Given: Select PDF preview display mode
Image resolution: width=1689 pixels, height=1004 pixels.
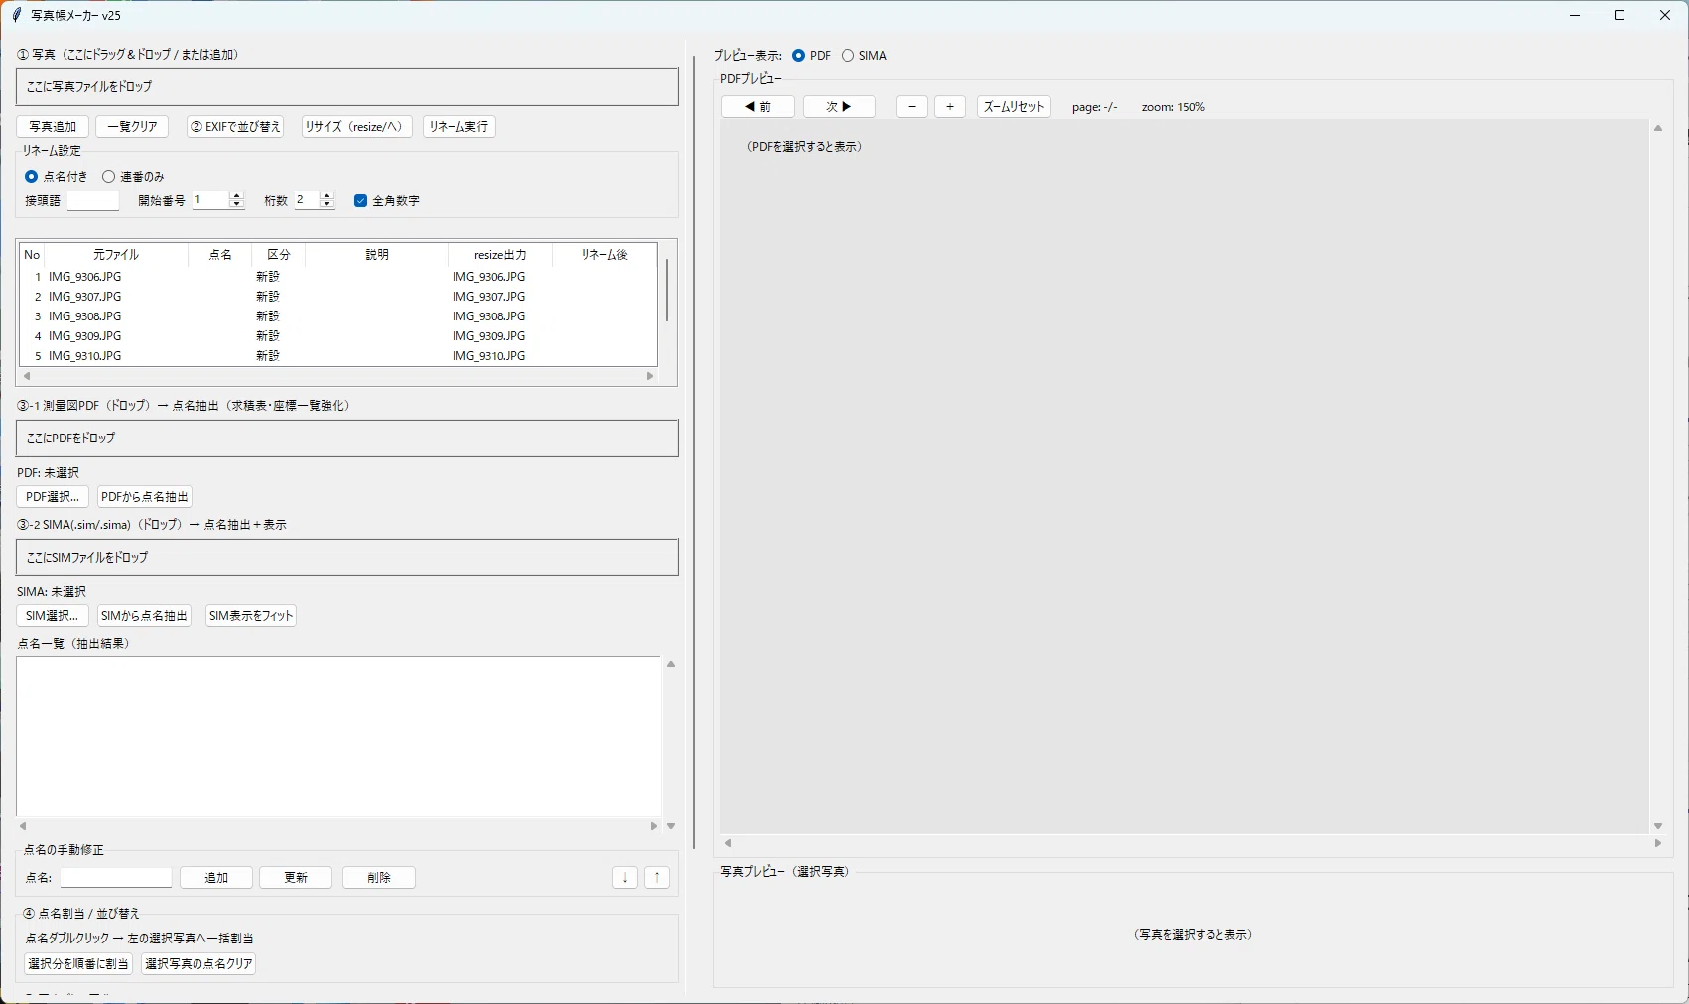Looking at the screenshot, I should point(812,56).
